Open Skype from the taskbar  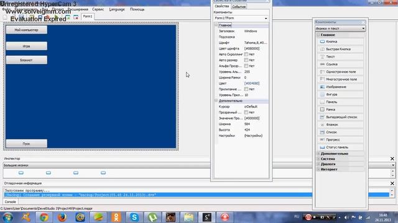click(134, 217)
